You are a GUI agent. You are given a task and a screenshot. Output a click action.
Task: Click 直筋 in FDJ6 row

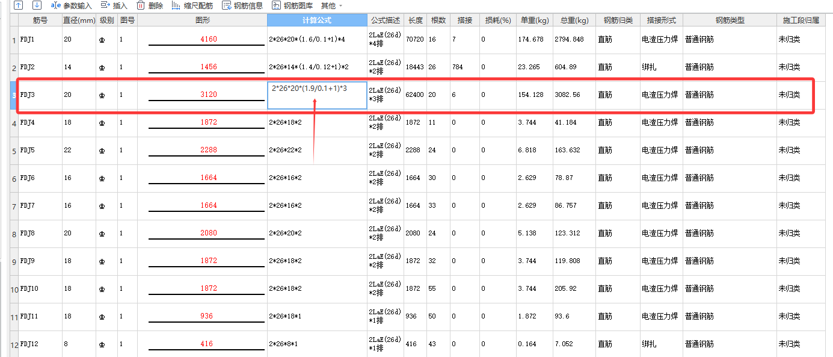tap(604, 178)
